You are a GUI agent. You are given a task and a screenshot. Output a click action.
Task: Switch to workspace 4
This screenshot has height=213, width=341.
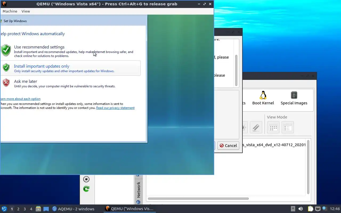pos(31,209)
